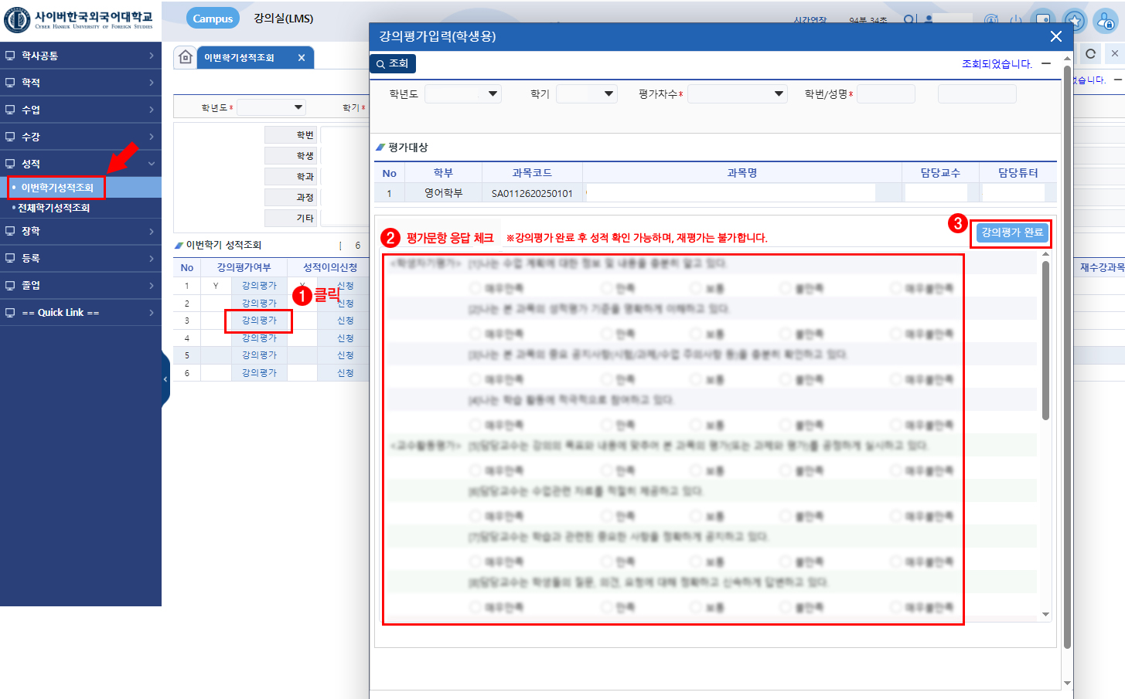Click the 학번/성명 input field
The image size is (1125, 699).
click(x=885, y=94)
